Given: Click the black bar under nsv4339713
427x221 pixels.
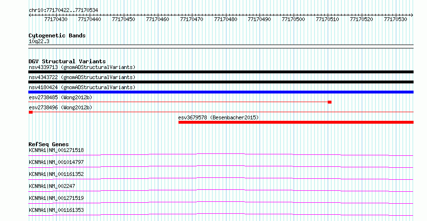Looking at the screenshot, I should coord(221,72).
